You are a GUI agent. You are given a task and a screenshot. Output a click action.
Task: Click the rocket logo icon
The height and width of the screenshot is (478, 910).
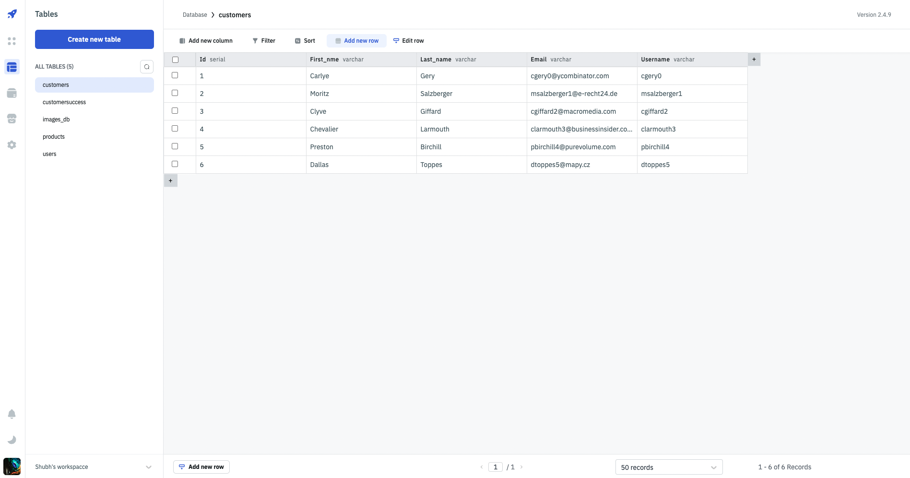(12, 14)
